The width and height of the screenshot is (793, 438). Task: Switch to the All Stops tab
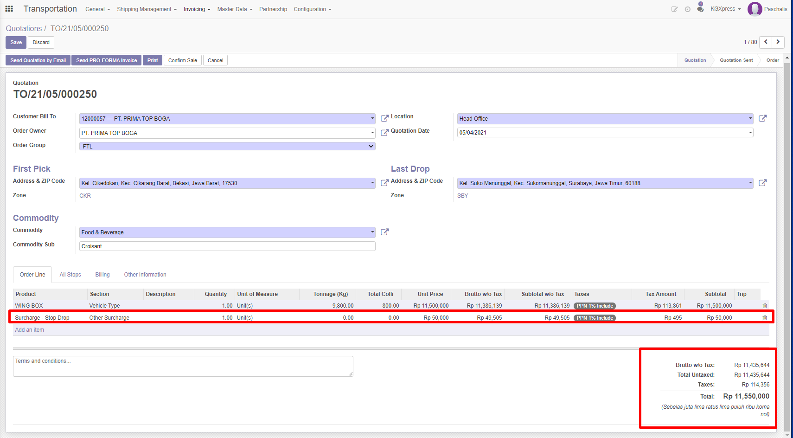(70, 275)
